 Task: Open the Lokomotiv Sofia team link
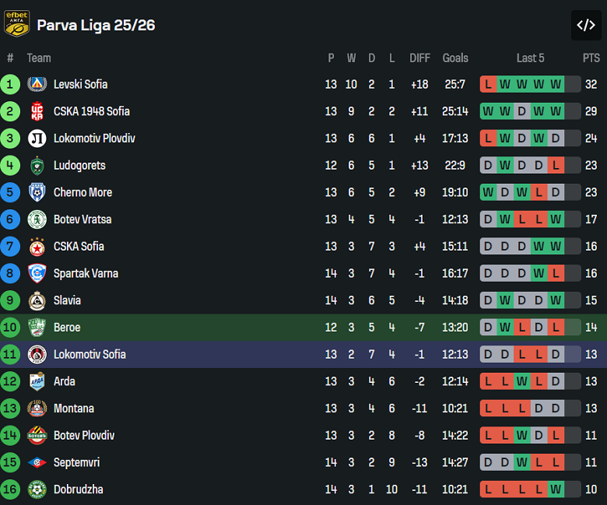pos(89,355)
